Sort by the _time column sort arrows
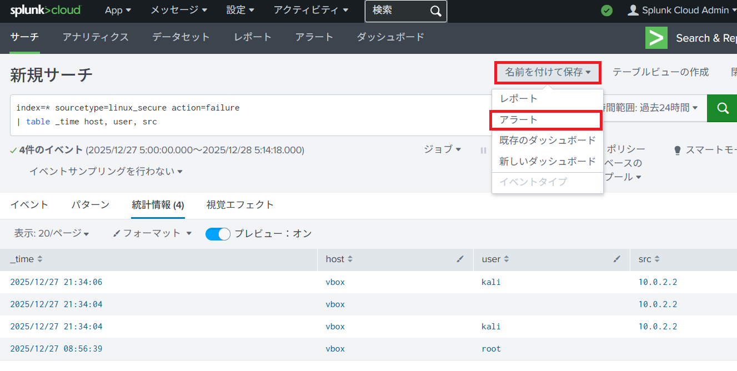737x371 pixels. pyautogui.click(x=40, y=259)
